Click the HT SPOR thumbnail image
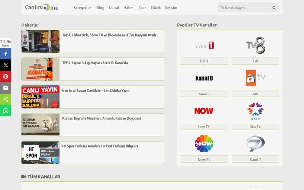Image resolution: width=304 pixels, height=190 pixels. click(40, 152)
